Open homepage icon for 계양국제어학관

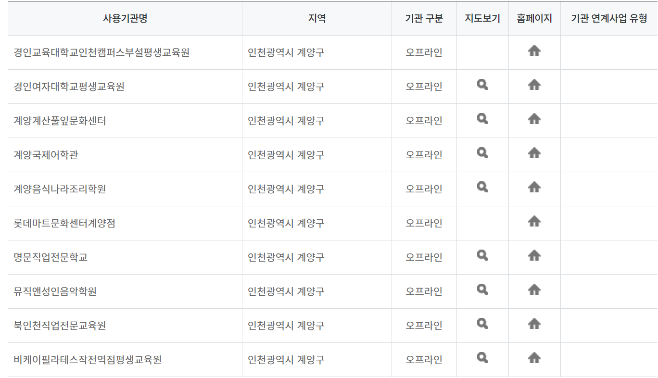point(534,153)
